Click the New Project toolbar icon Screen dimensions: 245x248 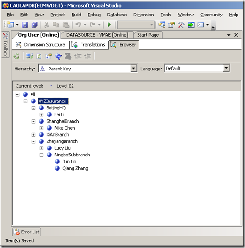(x=10, y=25)
